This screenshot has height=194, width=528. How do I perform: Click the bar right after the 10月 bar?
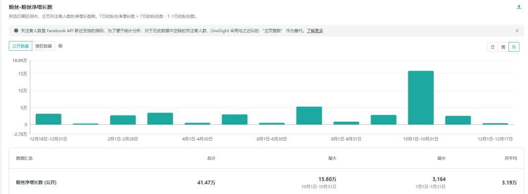coord(458,120)
